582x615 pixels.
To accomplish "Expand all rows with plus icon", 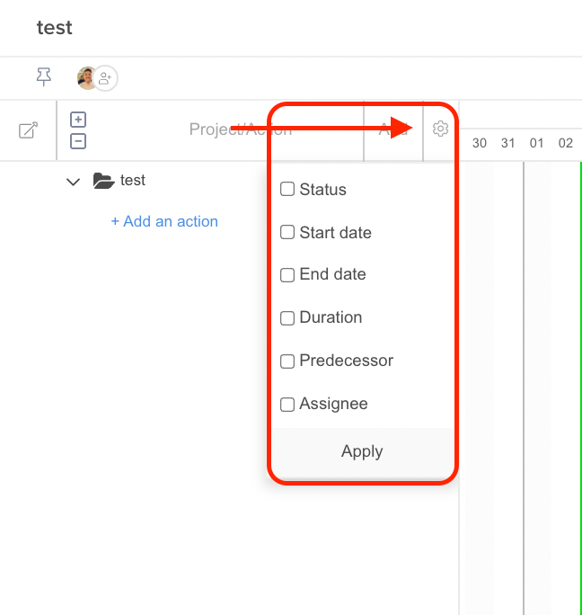I will tap(78, 120).
